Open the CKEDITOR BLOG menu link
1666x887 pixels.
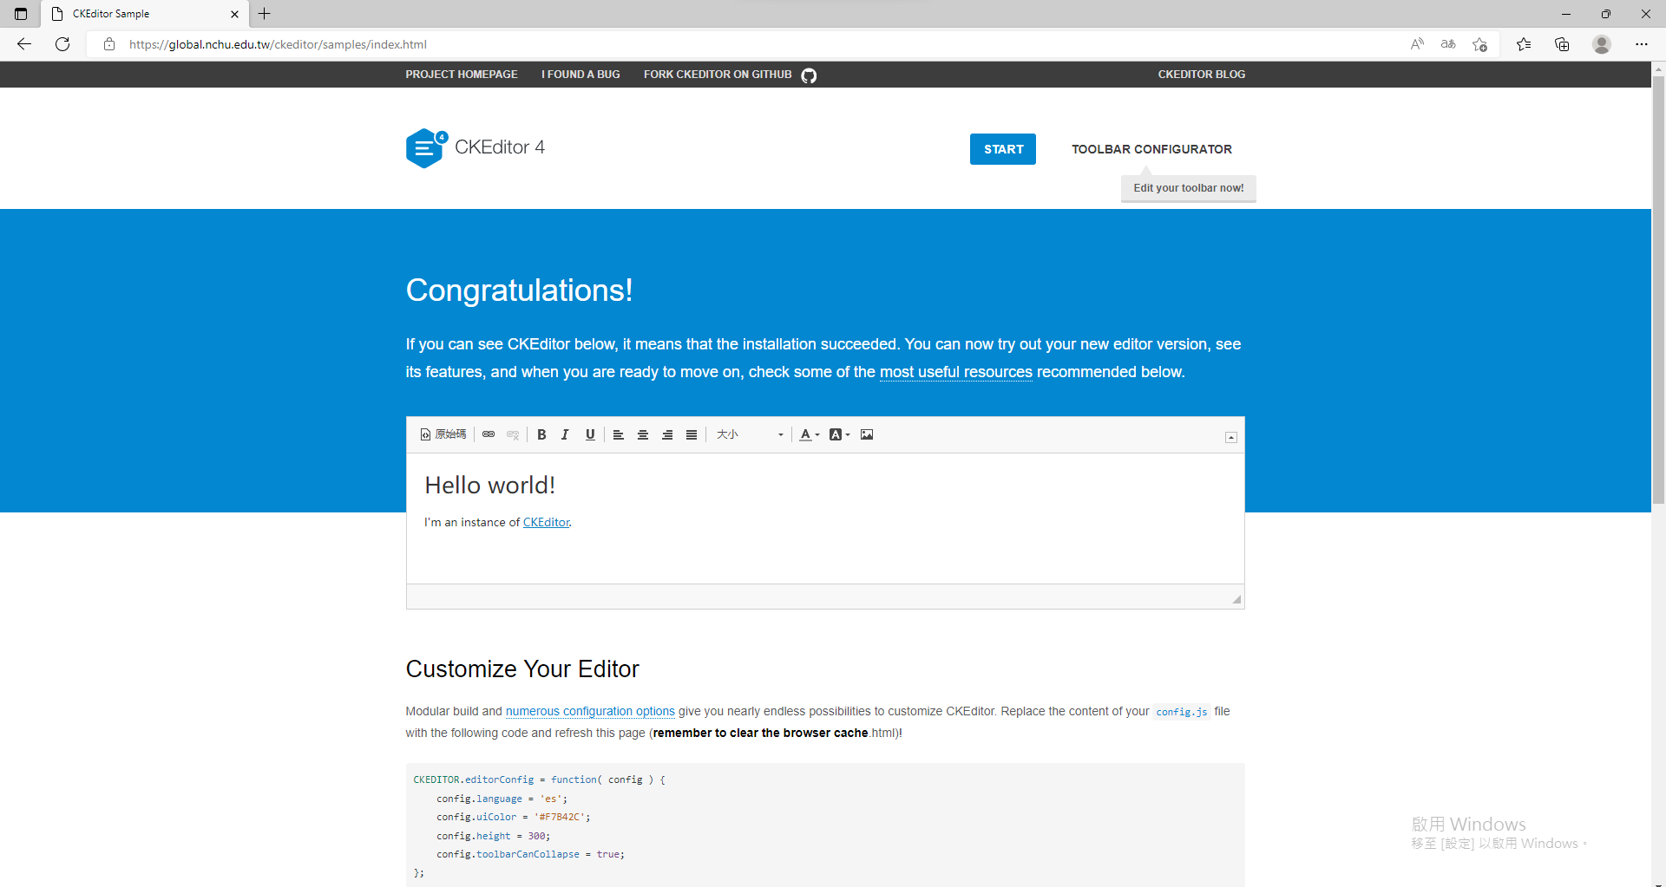1202,75
